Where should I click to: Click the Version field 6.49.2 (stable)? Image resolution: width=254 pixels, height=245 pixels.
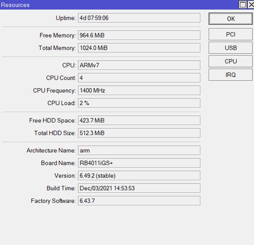[x=139, y=175]
